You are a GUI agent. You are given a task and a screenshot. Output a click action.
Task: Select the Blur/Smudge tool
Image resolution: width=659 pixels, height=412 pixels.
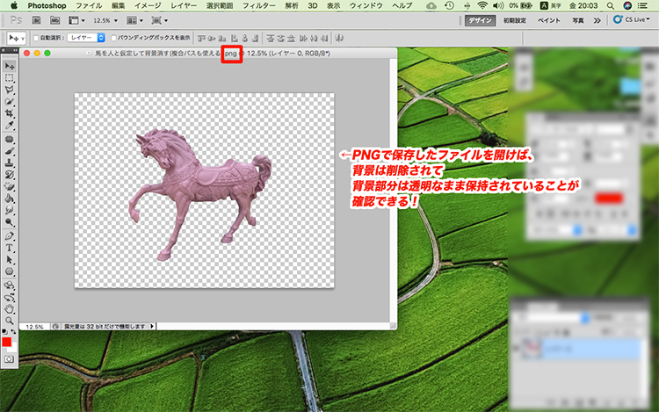click(10, 210)
